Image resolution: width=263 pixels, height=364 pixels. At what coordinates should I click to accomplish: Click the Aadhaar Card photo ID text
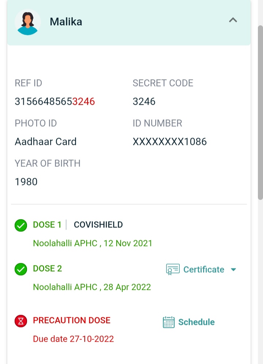click(x=46, y=142)
